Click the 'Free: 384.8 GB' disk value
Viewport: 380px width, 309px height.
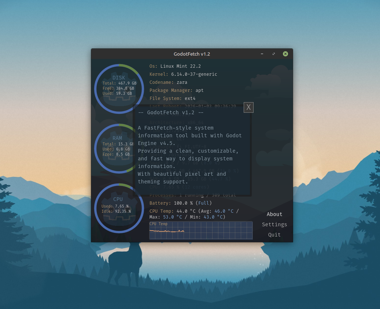(118, 88)
